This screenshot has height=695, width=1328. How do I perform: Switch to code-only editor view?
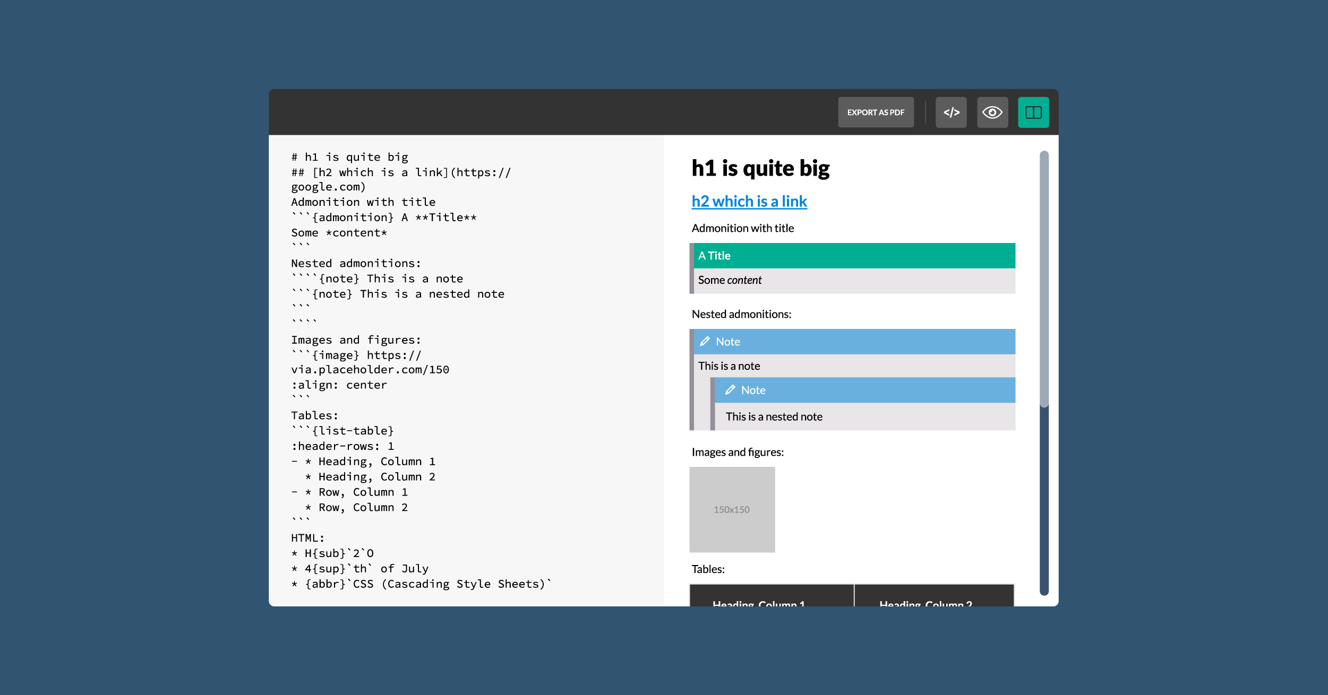950,112
